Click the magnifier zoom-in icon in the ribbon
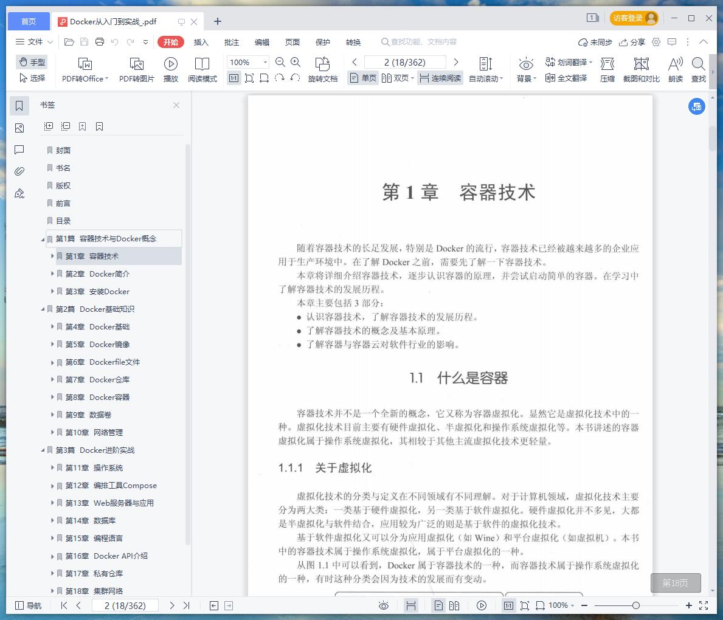Screen dimensions: 723x620 click(x=296, y=62)
